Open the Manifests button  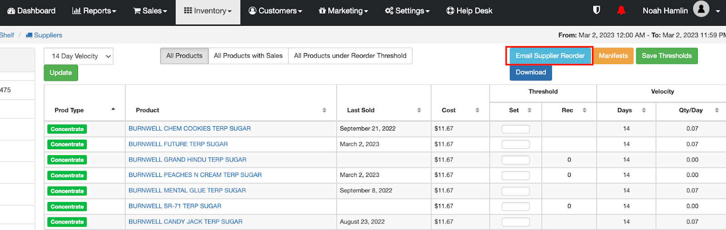(x=613, y=56)
